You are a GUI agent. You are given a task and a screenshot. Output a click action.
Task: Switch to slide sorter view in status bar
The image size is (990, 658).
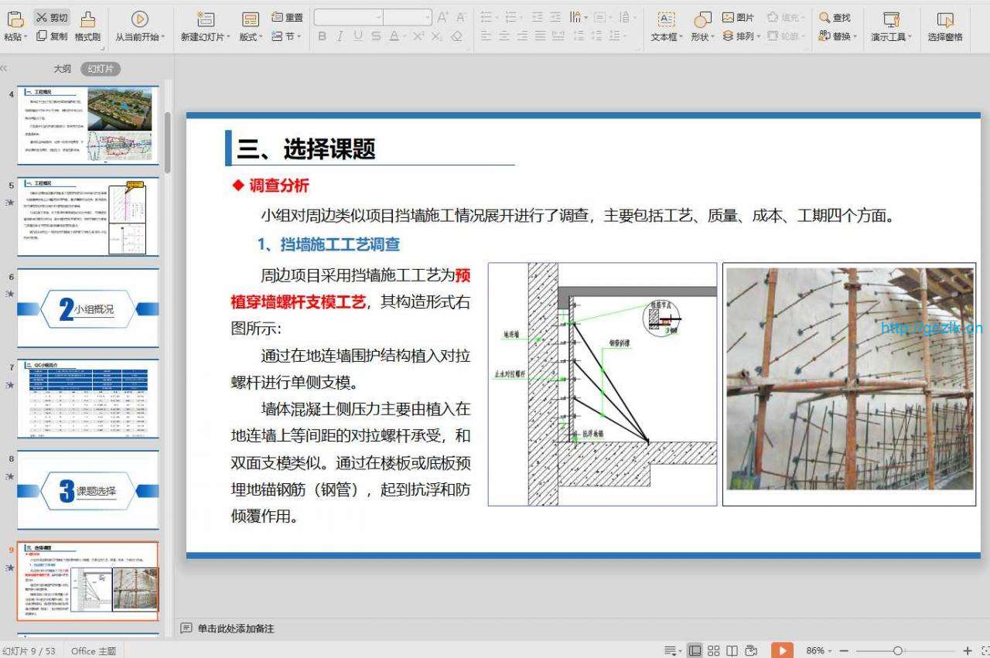pyautogui.click(x=714, y=650)
